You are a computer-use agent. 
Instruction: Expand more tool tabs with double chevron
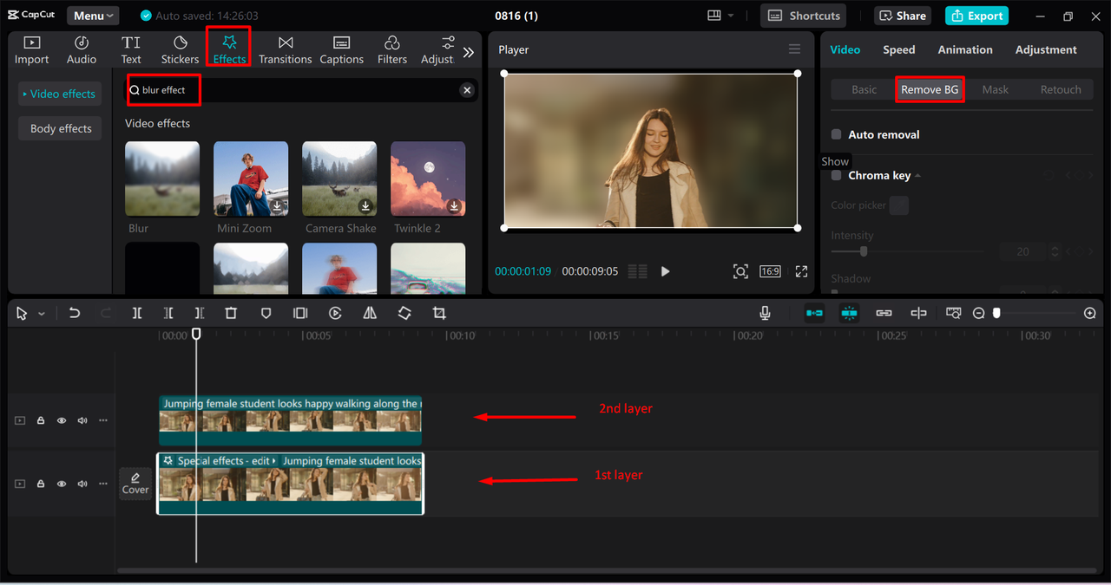point(469,52)
